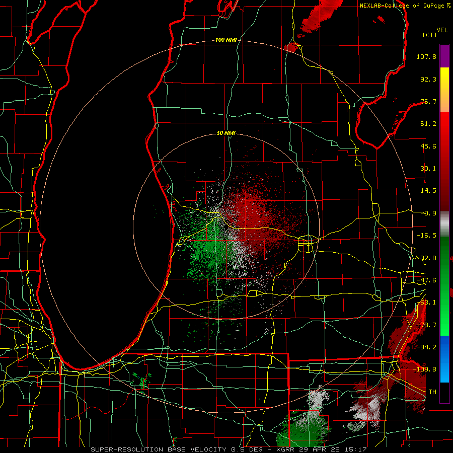This screenshot has height=453, width=453.
Task: Click the 100 NMI range ring label
Action: 226,40
